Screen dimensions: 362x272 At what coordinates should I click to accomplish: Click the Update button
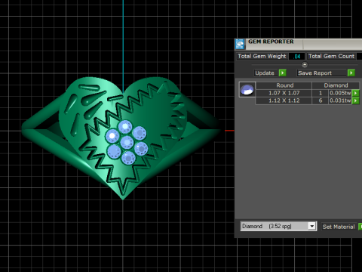[265, 73]
